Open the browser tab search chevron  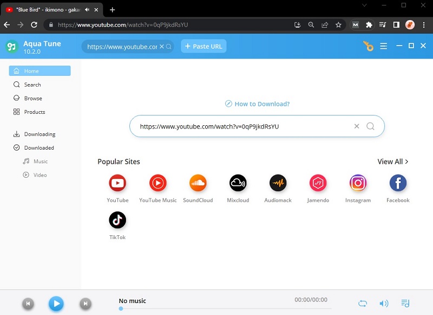[364, 5]
